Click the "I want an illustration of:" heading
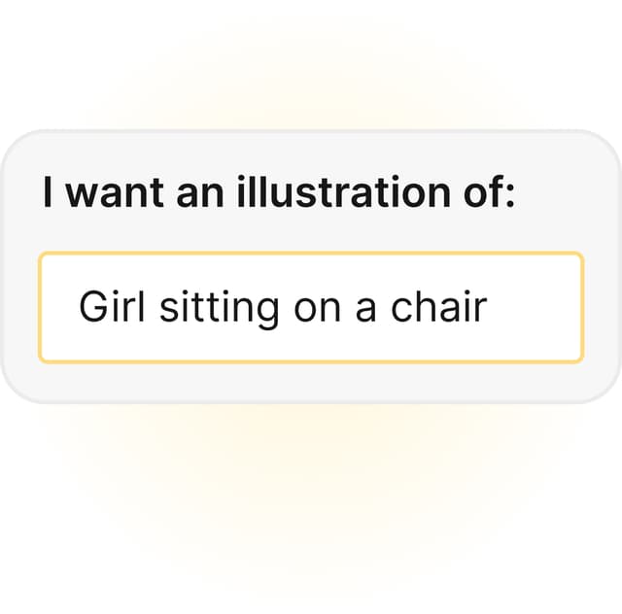Viewport: 622px width, 614px height. point(278,192)
